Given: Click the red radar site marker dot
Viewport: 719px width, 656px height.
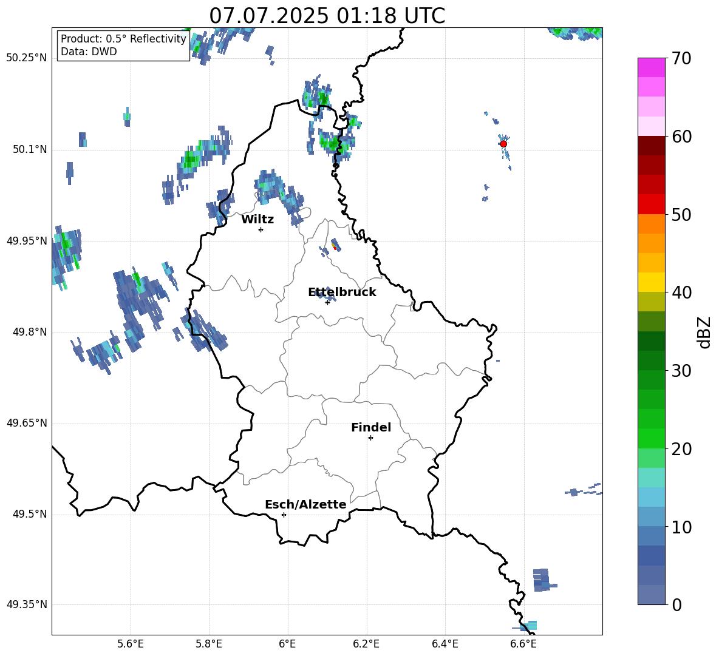Looking at the screenshot, I should coord(503,144).
